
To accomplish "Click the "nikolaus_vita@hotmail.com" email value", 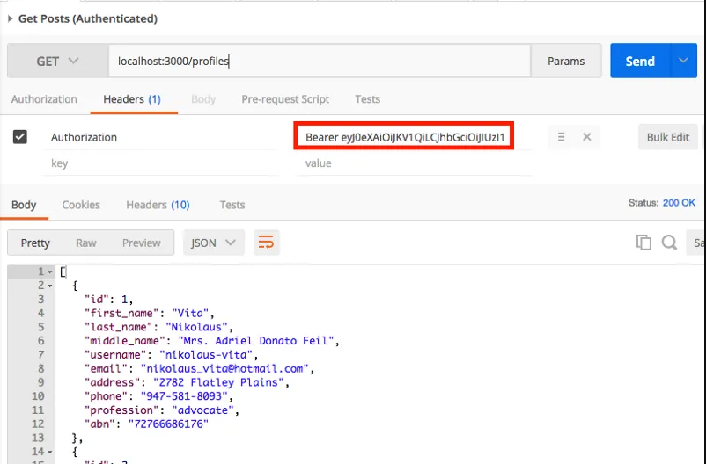I will tap(224, 369).
